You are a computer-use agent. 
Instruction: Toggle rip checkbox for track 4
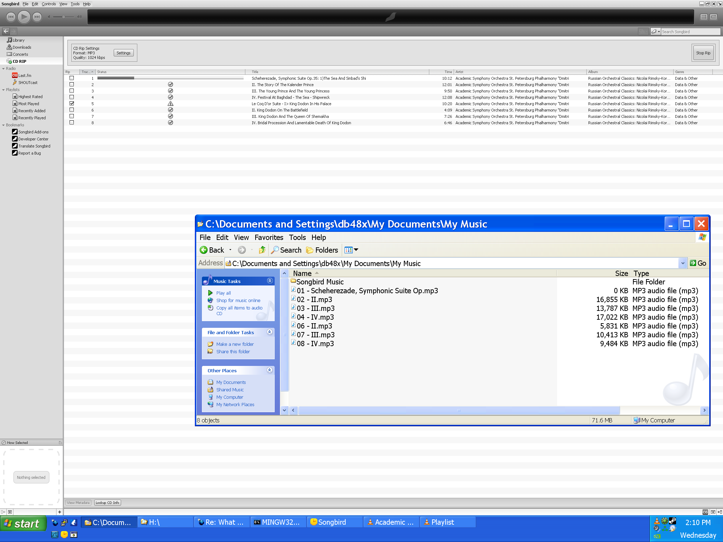click(x=72, y=97)
